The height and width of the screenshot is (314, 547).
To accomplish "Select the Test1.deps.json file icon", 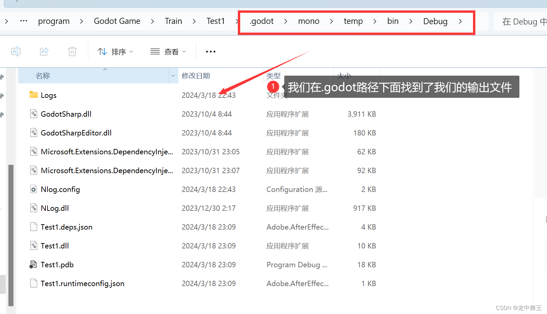I will [34, 227].
